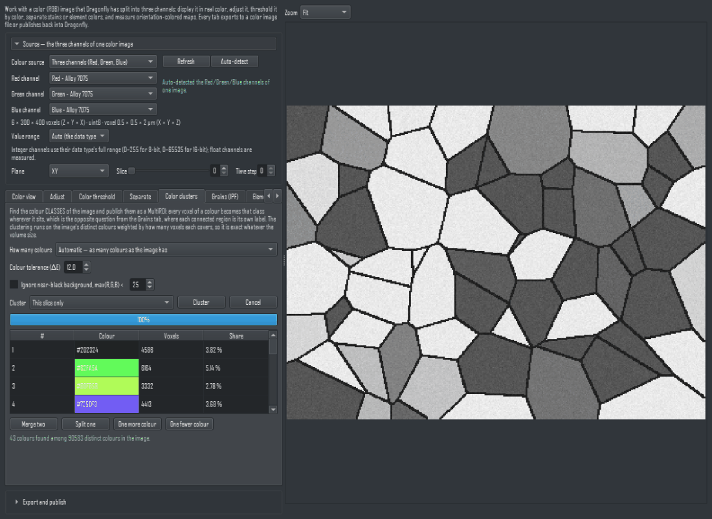Switch to the Grains (IPF) tab
This screenshot has height=519, width=712.
(225, 197)
